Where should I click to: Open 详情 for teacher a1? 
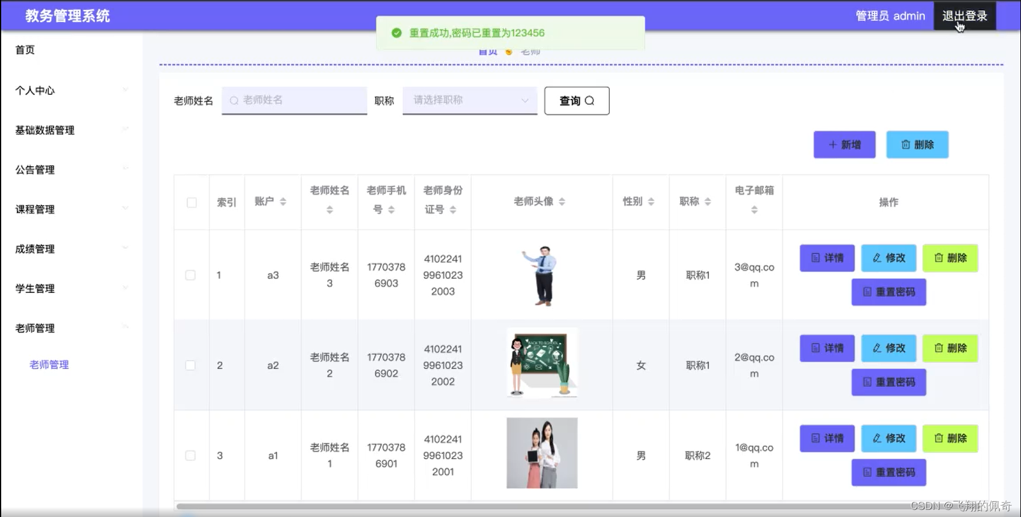(x=827, y=438)
